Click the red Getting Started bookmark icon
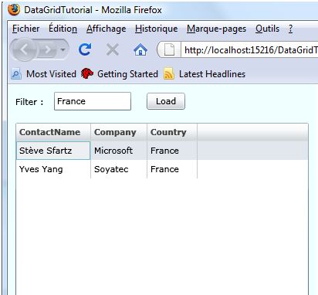This screenshot has width=318, height=295. [x=87, y=74]
